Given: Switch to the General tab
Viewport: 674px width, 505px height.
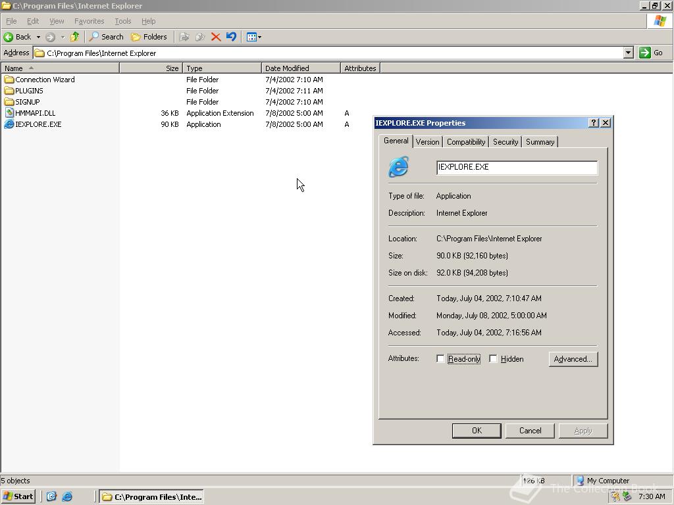Looking at the screenshot, I should tap(396, 141).
